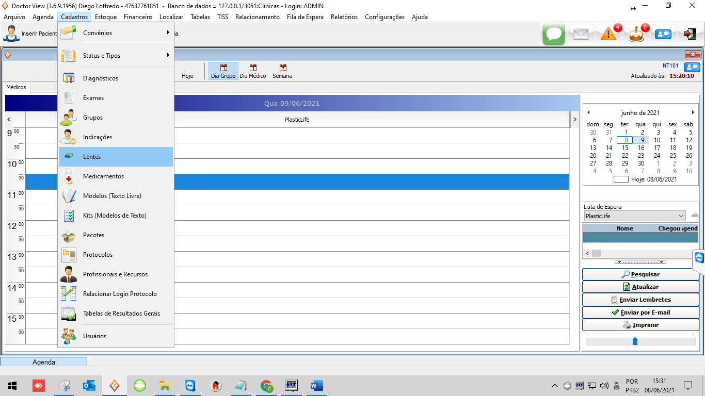Click the Inserir Paciente toolbar icon
The height and width of the screenshot is (396, 705).
click(x=11, y=34)
